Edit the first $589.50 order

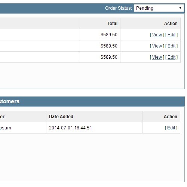tap(171, 35)
